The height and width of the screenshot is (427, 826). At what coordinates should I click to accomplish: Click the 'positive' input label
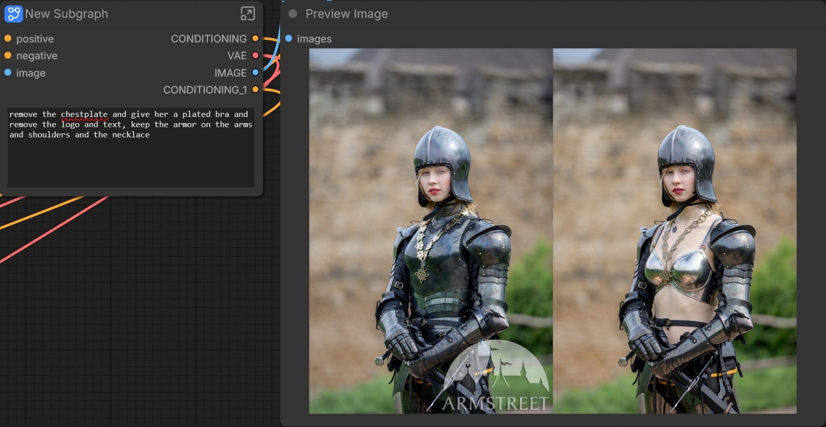pos(35,39)
